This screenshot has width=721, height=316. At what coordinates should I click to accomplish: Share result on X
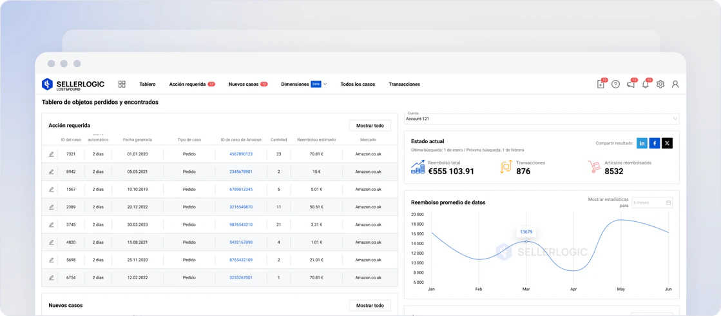pyautogui.click(x=668, y=143)
